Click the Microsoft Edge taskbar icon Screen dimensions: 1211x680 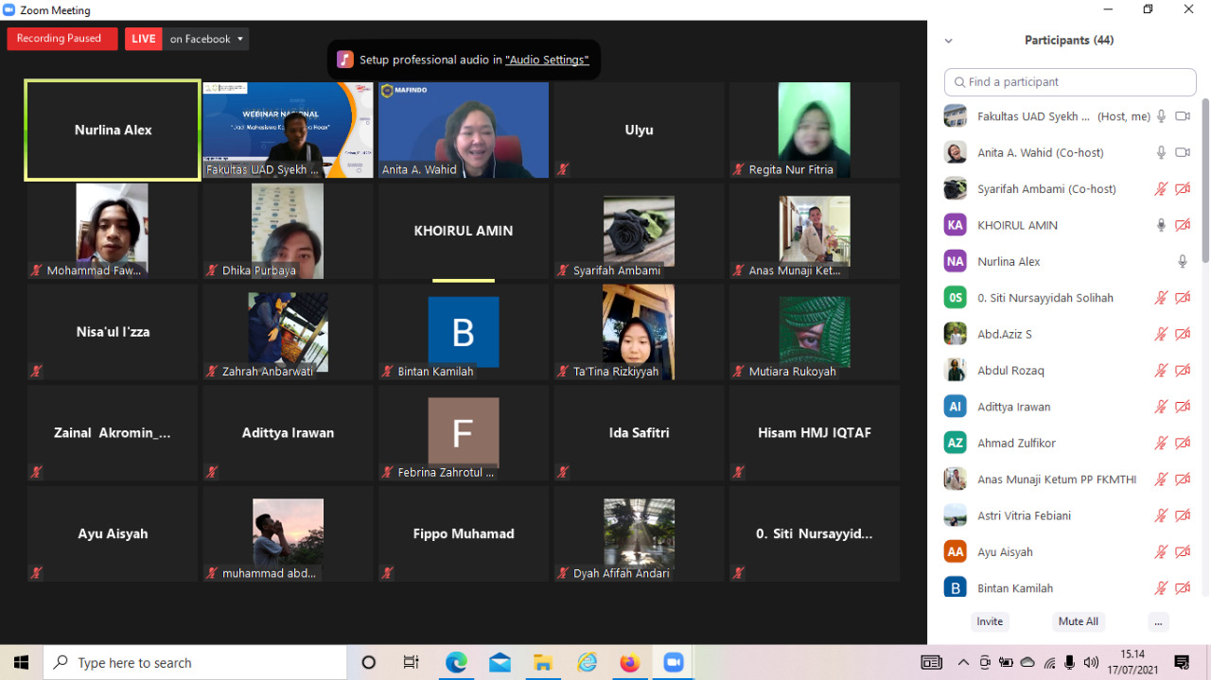[x=456, y=662]
